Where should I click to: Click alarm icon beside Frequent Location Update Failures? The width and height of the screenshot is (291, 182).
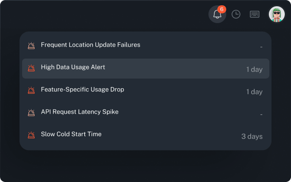pos(31,45)
